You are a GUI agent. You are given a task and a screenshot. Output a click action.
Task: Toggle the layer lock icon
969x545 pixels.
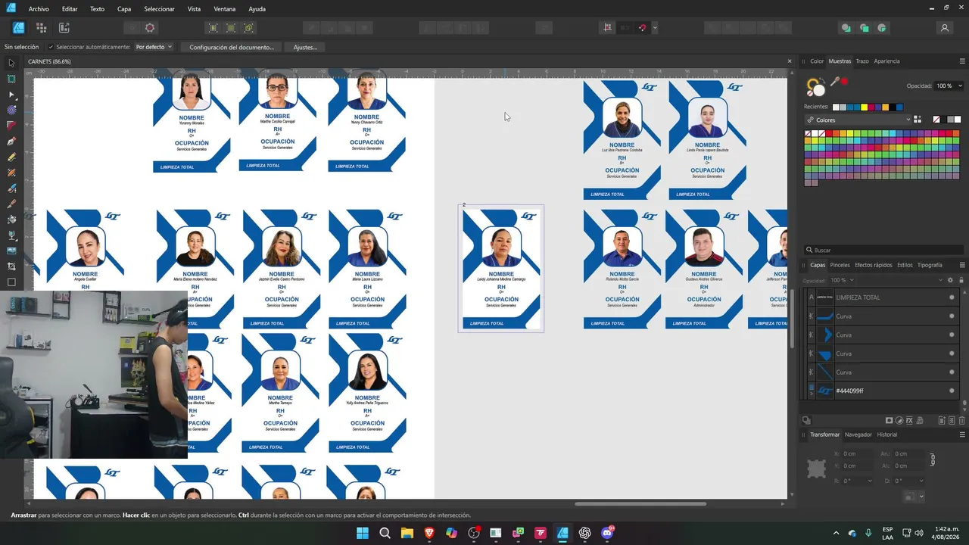(961, 280)
